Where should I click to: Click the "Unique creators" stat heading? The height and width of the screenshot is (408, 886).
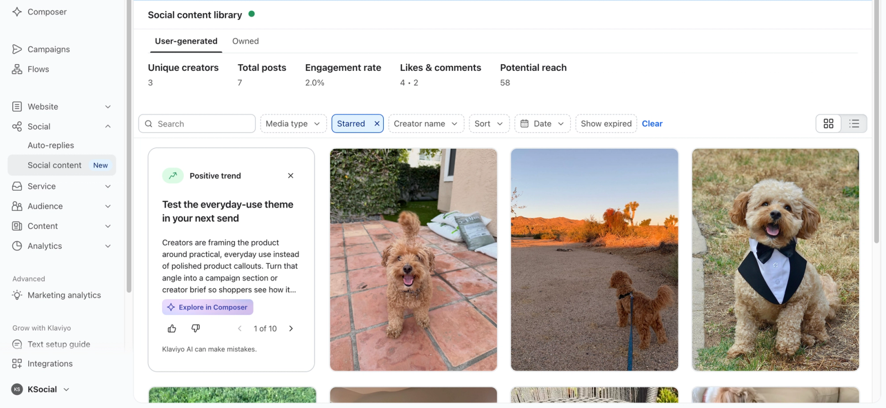[183, 67]
